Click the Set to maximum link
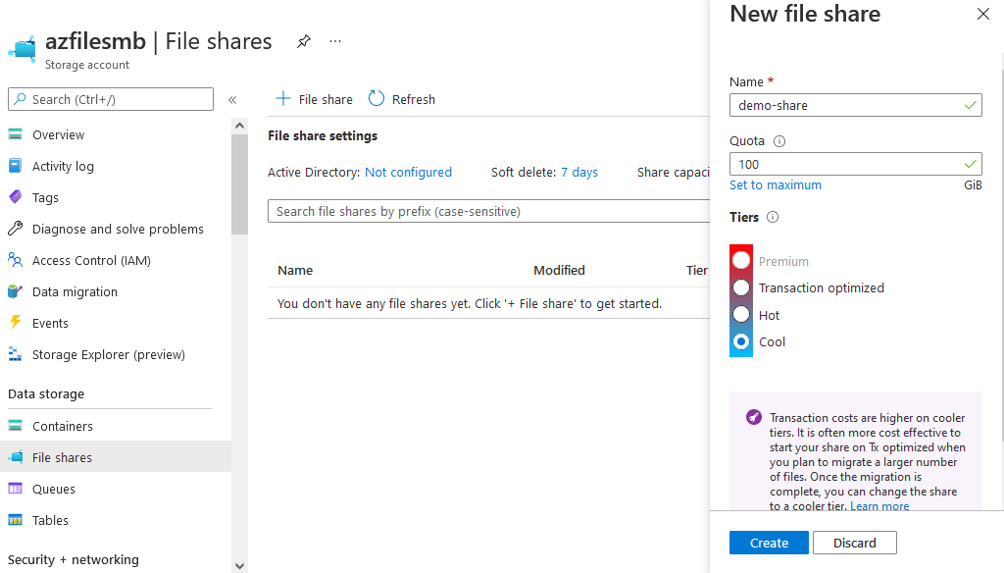 (x=776, y=185)
